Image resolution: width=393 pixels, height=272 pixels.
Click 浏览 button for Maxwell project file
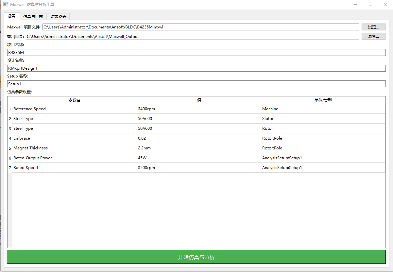(x=373, y=27)
